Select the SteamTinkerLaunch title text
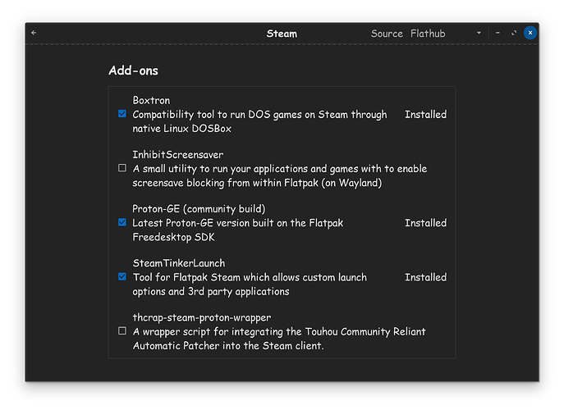The width and height of the screenshot is (564, 410). click(x=179, y=263)
